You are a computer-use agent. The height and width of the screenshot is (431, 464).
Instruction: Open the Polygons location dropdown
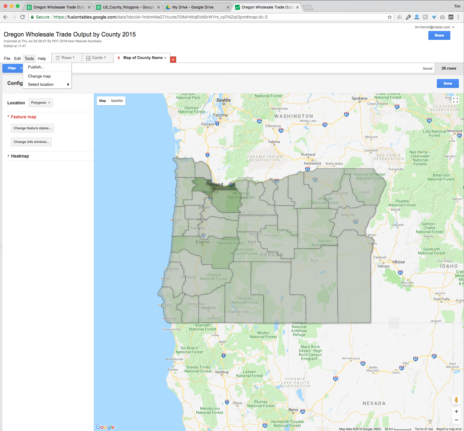point(40,103)
